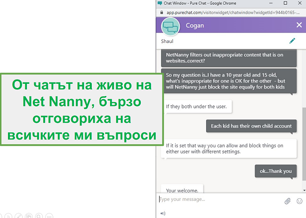Minimize the Chat Window

tap(271, 3)
